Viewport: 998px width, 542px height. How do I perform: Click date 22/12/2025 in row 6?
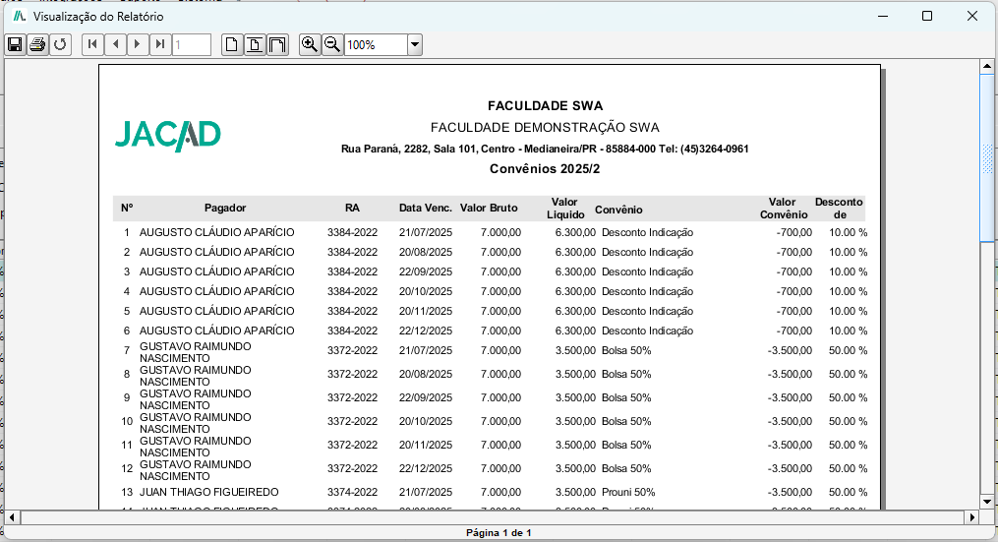(x=426, y=331)
